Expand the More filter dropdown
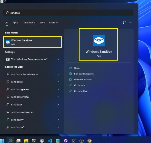This screenshot has width=151, height=143. [x=53, y=23]
